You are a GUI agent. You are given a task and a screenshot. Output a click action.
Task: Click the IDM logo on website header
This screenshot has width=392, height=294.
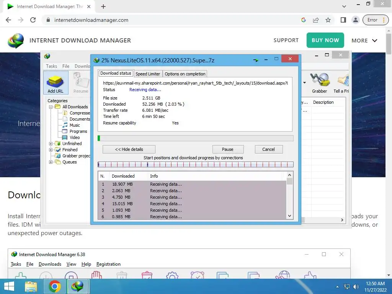click(x=16, y=41)
